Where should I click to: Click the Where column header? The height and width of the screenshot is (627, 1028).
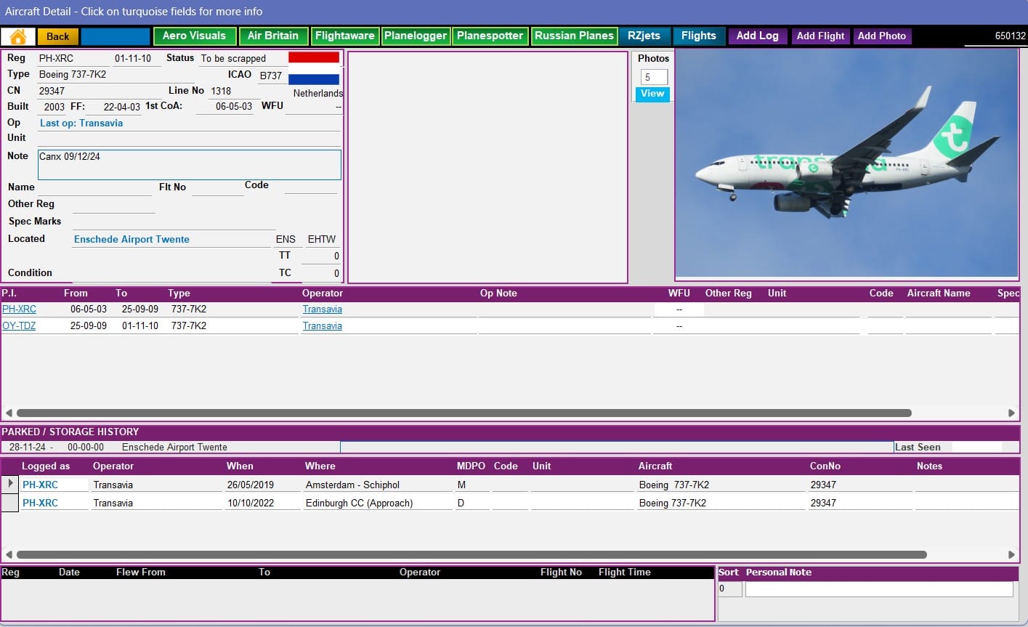point(320,466)
